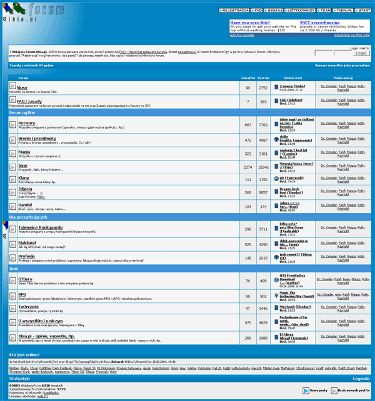Open the Tajemnice Rookgaardu forum link
Screen dimensions: 375x401
click(x=41, y=227)
